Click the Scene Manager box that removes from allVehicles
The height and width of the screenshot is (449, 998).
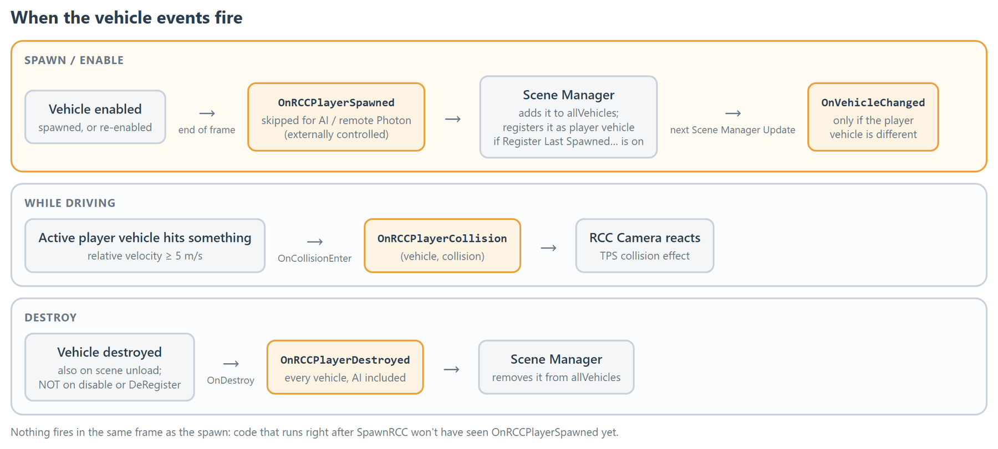pyautogui.click(x=556, y=367)
